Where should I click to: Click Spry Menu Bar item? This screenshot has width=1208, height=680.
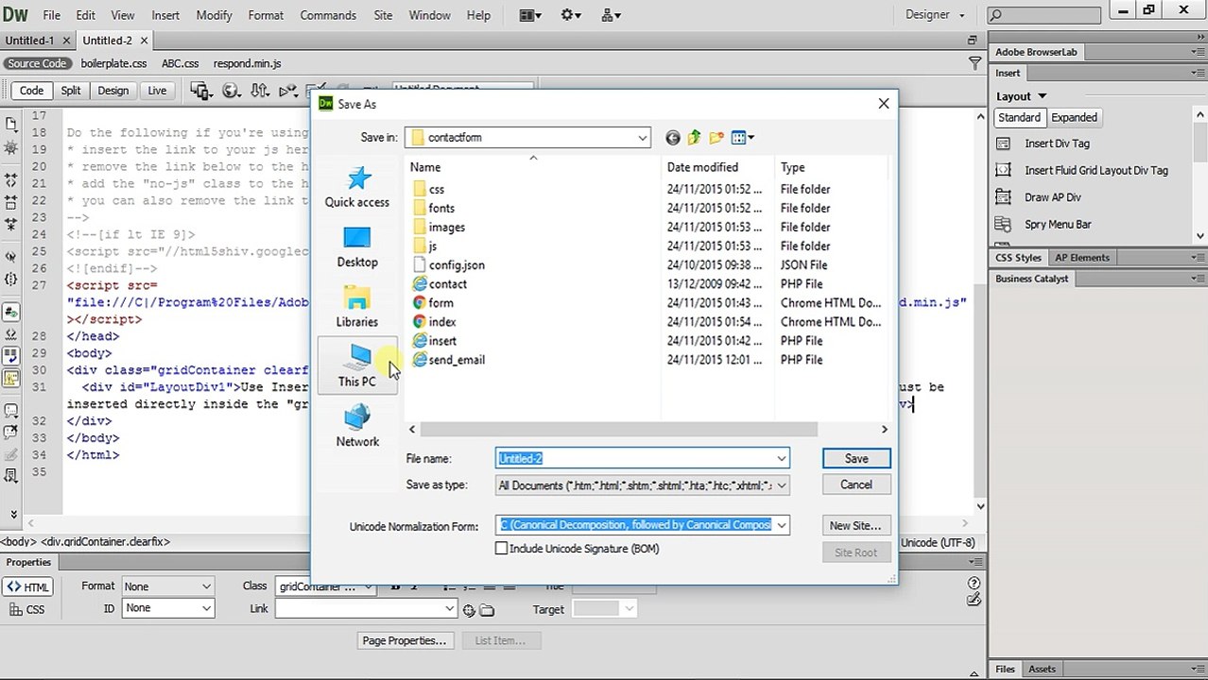pos(1058,225)
